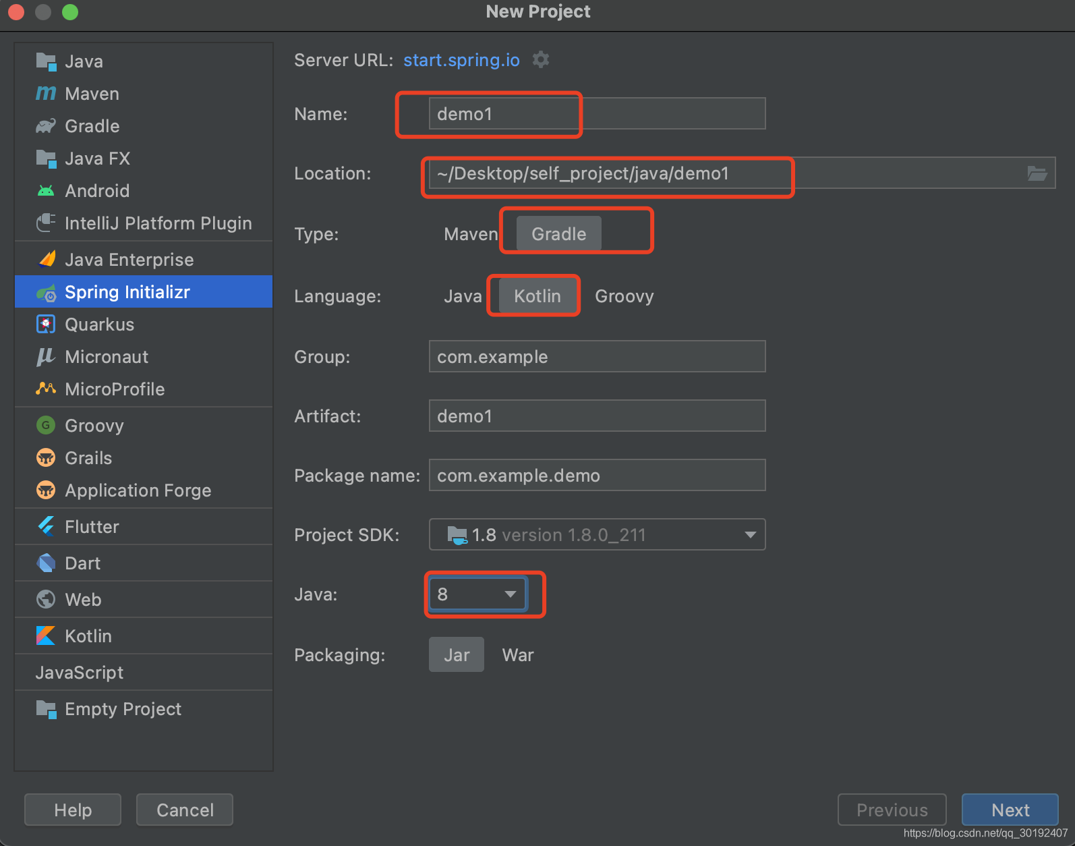1075x846 pixels.
Task: Click the Gradle elephant icon in the sidebar
Action: point(46,126)
